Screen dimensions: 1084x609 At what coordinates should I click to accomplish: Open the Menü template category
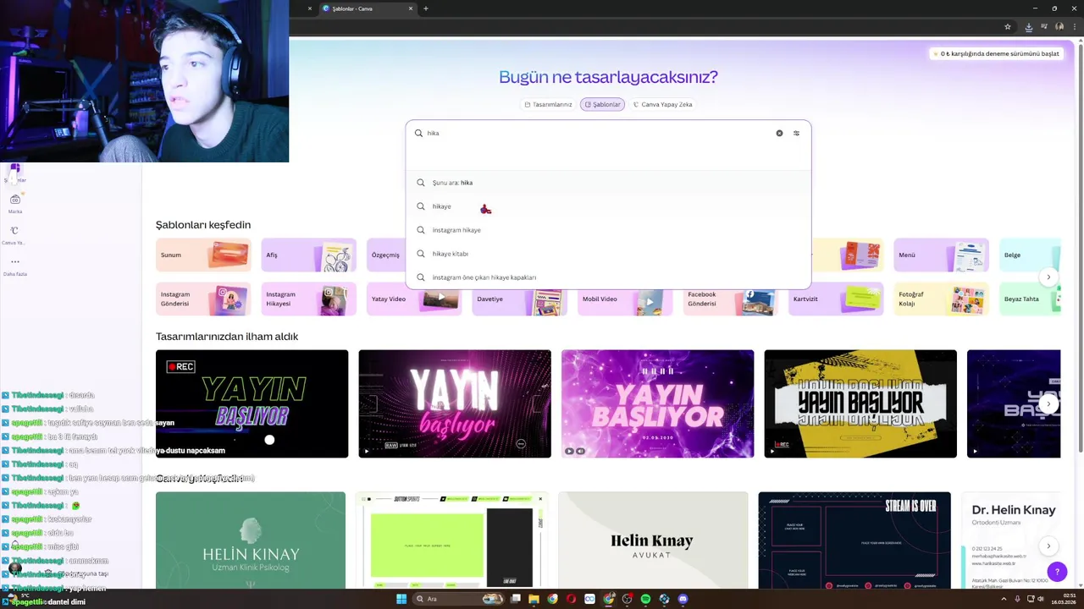click(941, 255)
